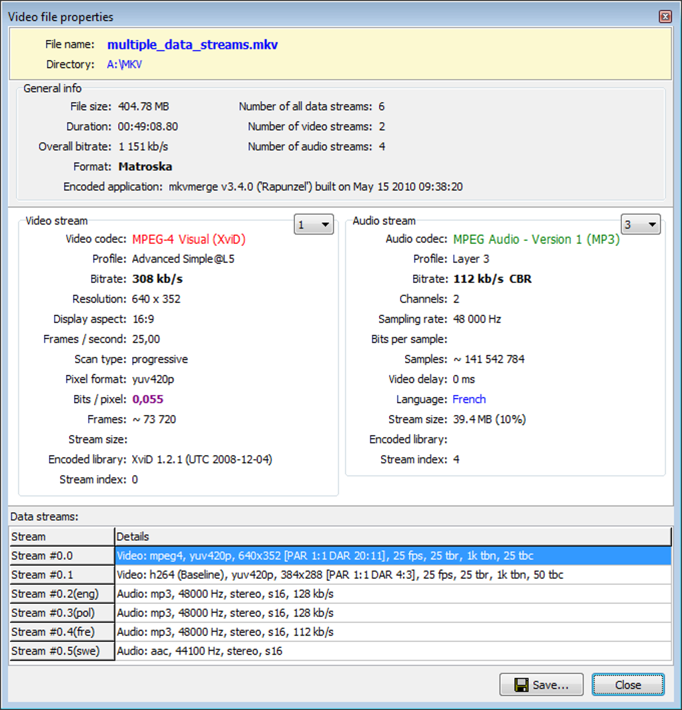The image size is (682, 710).
Task: Click the Stream #0.3(pol) mp3 128 kb/s details
Action: [x=393, y=612]
